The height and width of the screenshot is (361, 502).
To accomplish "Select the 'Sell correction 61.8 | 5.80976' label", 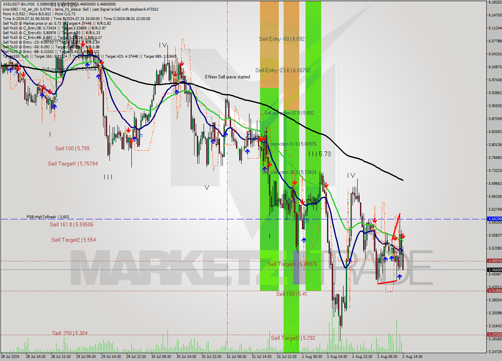I will [x=289, y=144].
